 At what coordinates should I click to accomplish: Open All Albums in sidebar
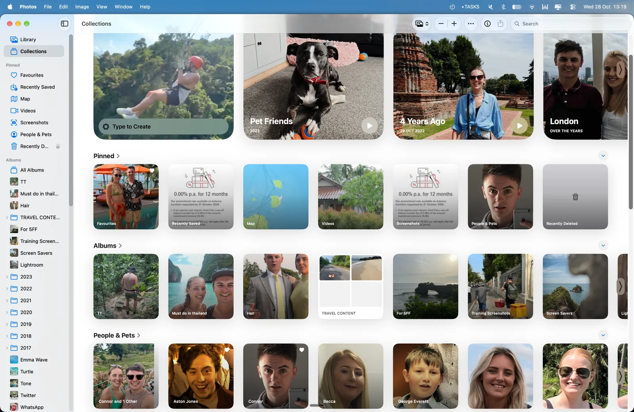point(34,170)
